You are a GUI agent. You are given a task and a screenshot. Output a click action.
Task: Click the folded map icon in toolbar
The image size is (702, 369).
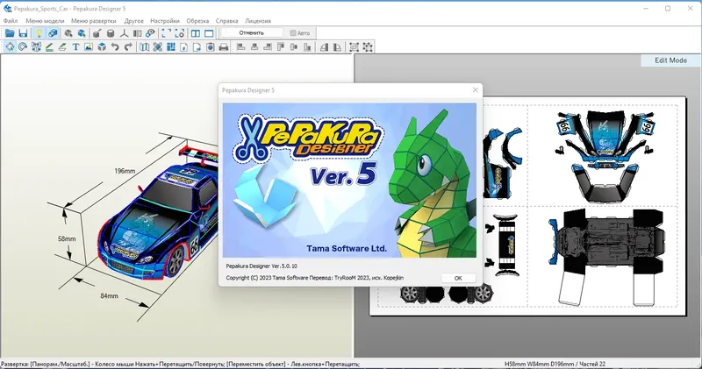tap(144, 47)
